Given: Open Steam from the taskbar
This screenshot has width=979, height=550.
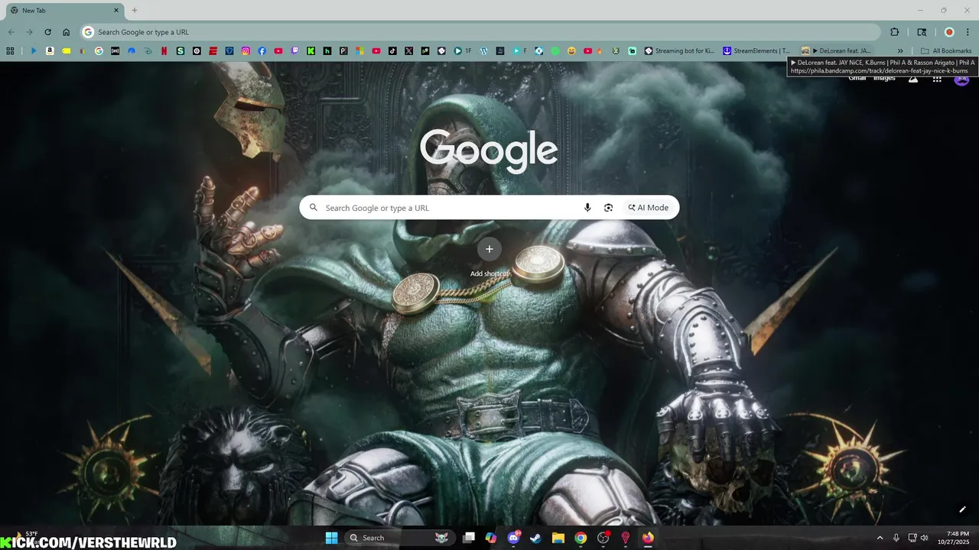Looking at the screenshot, I should click(x=535, y=538).
